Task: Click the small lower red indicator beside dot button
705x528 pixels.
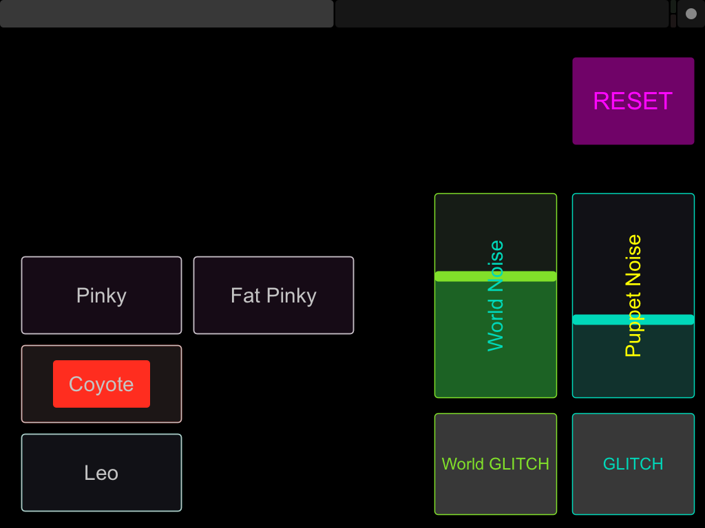Action: (x=673, y=21)
